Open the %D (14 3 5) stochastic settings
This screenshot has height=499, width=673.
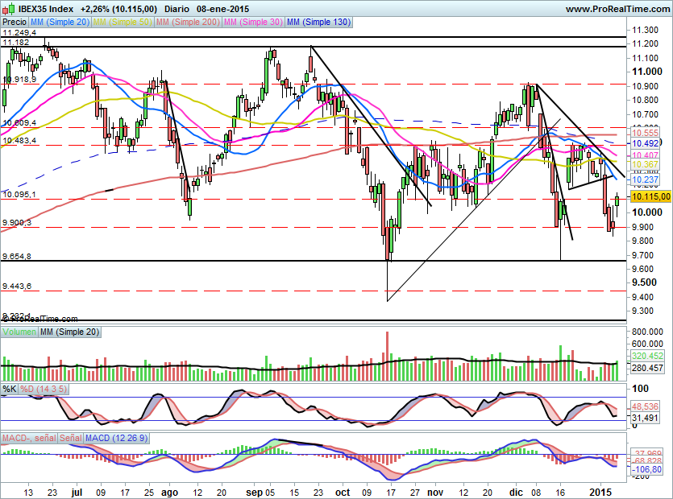point(44,389)
